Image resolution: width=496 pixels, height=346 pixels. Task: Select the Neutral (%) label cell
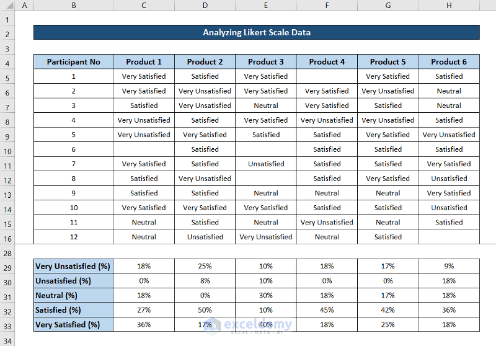point(73,295)
